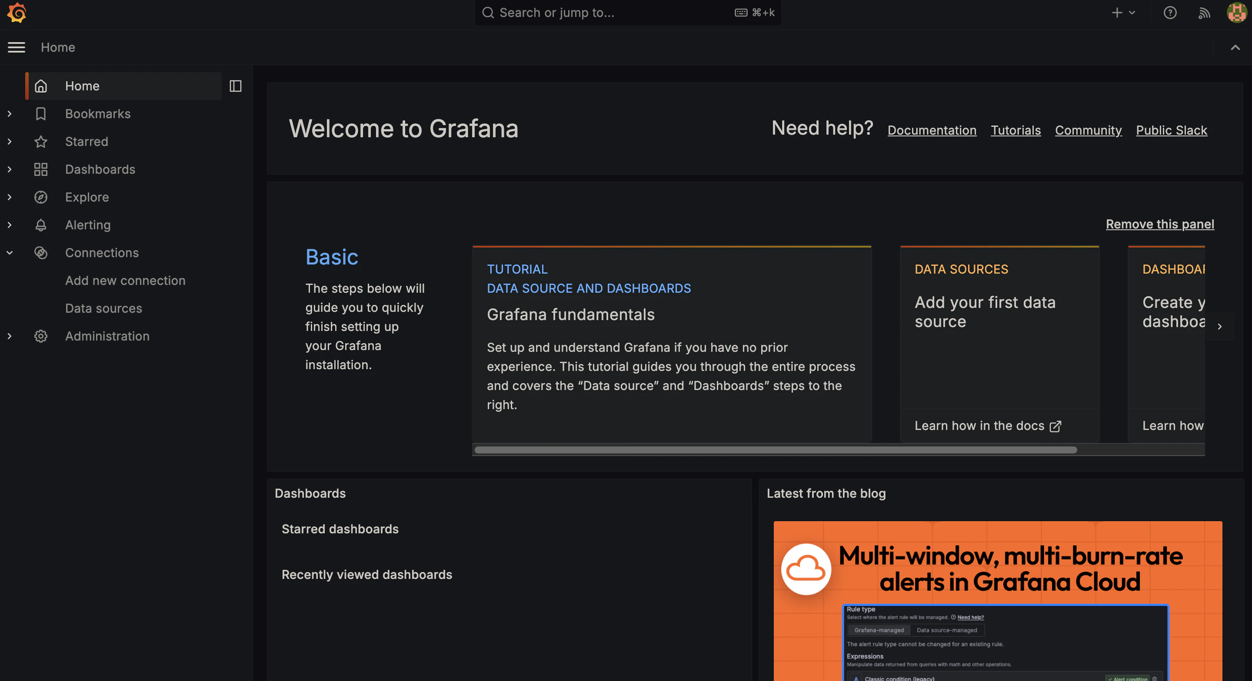Open Connections menu item
This screenshot has height=681, width=1252.
102,253
